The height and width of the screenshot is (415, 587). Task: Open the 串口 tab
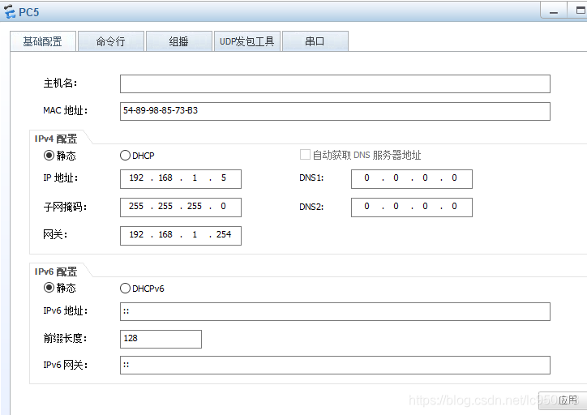point(315,41)
